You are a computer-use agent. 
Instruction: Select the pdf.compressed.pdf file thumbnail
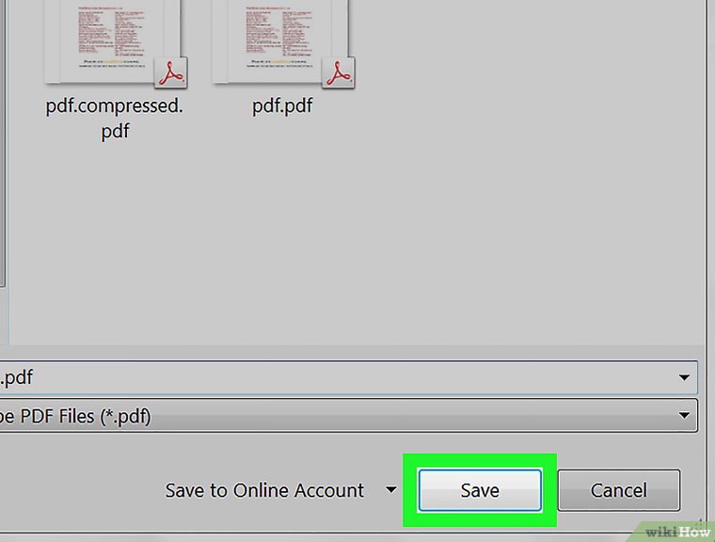115,43
